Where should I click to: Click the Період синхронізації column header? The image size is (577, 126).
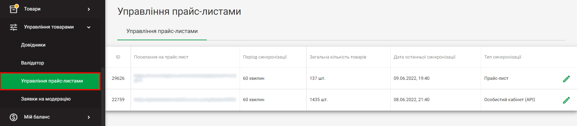point(265,57)
